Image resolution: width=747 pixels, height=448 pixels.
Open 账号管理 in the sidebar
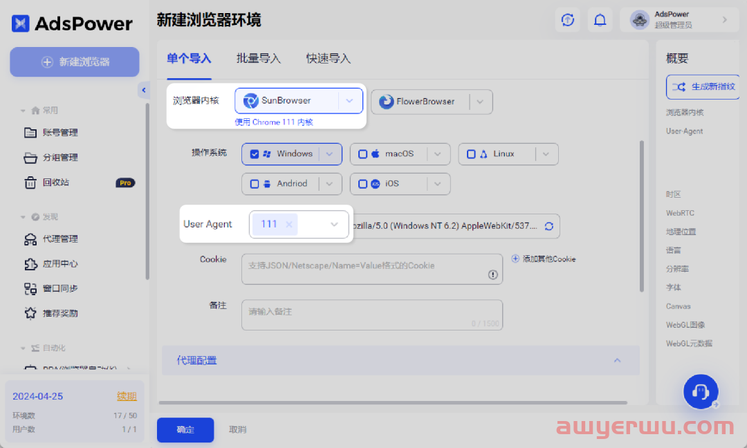point(60,132)
